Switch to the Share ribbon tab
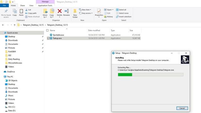 pos(22,6)
